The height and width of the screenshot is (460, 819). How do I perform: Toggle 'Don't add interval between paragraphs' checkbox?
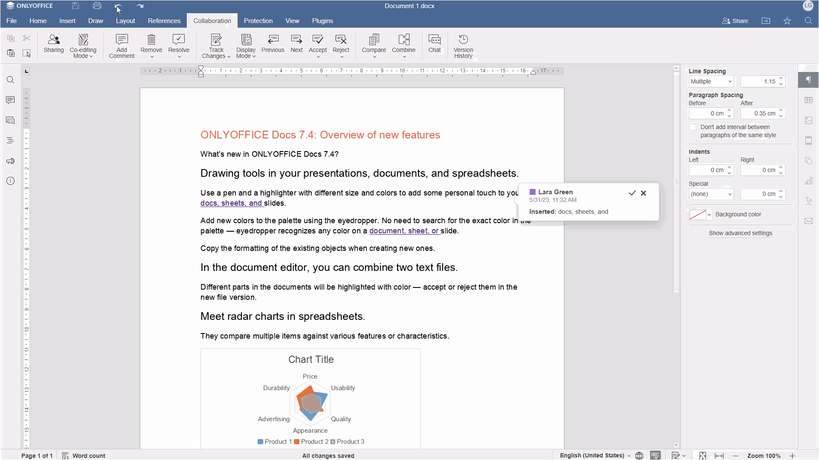692,127
